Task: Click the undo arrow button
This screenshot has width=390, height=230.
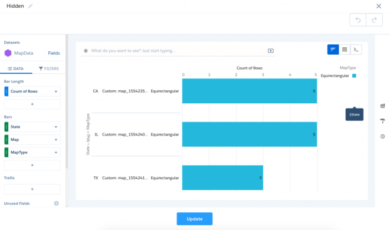Action: 358,20
